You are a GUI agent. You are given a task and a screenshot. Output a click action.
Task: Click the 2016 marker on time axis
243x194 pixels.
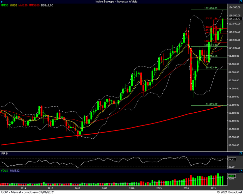point(77,188)
